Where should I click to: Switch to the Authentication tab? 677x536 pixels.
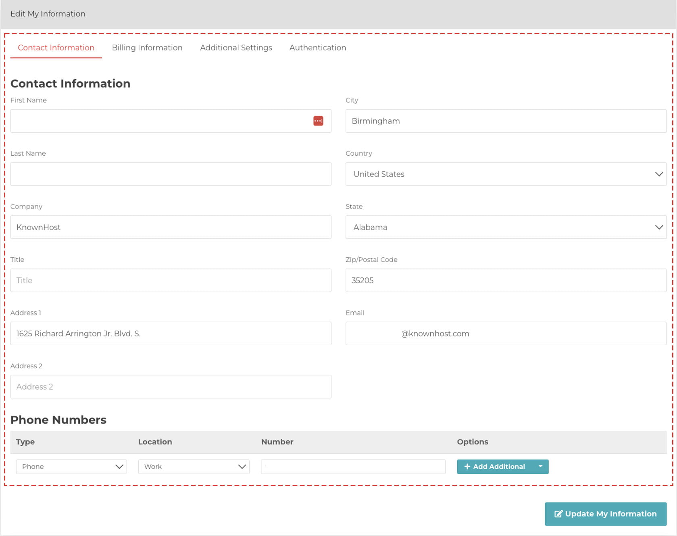coord(317,48)
